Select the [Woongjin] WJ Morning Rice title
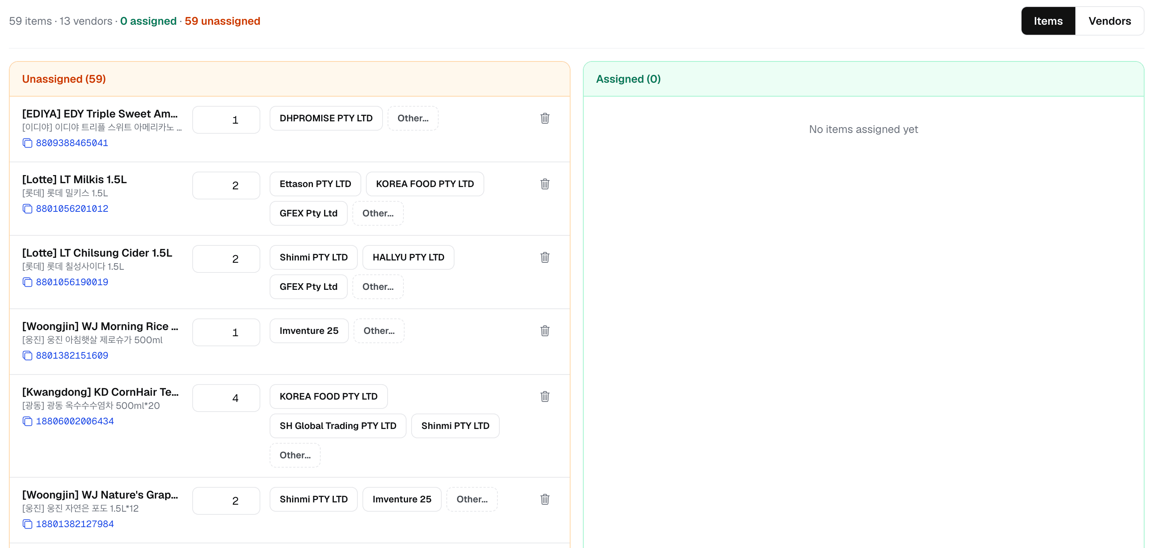The height and width of the screenshot is (548, 1155). pyautogui.click(x=100, y=327)
